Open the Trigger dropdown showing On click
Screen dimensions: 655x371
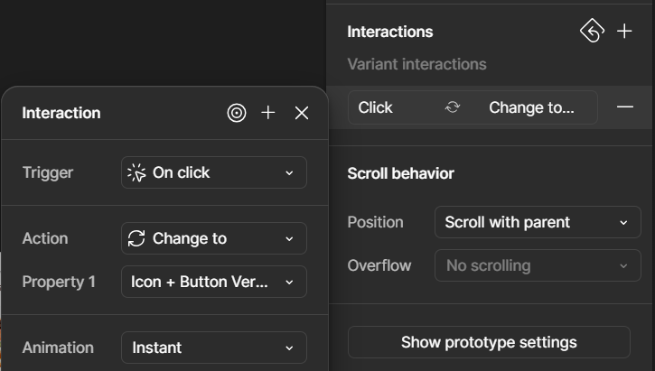click(x=213, y=172)
